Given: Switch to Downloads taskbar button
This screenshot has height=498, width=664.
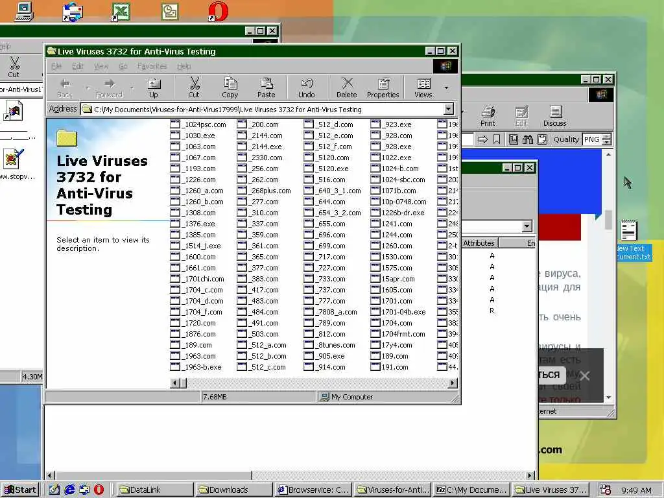Looking at the screenshot, I should (x=233, y=490).
